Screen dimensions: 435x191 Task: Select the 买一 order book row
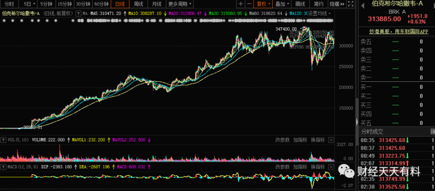click(396, 87)
